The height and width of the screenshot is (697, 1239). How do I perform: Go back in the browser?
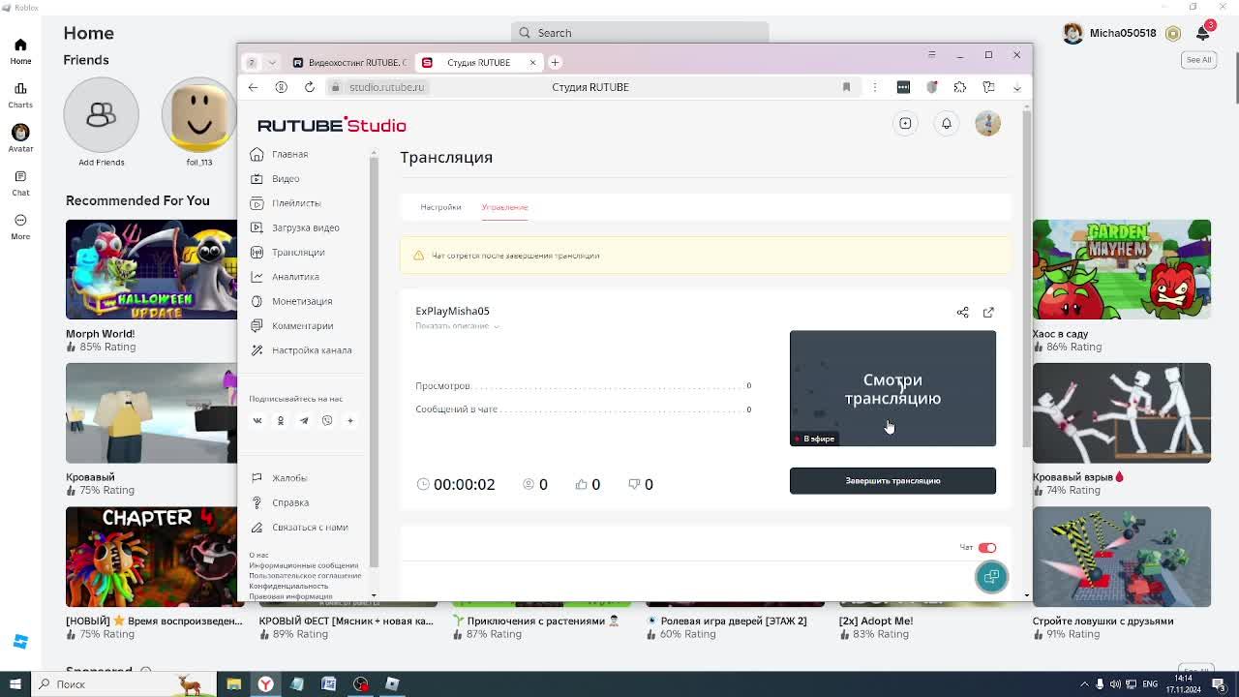point(253,87)
